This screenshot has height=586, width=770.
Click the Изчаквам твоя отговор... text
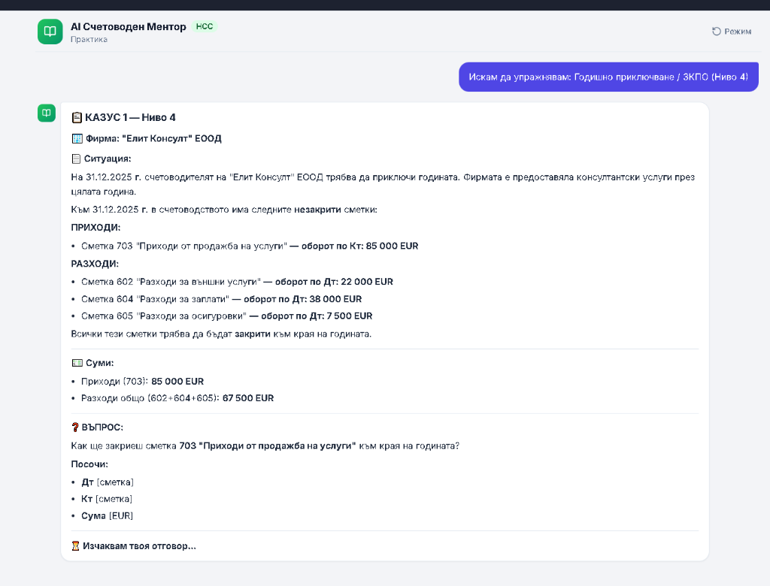(139, 545)
